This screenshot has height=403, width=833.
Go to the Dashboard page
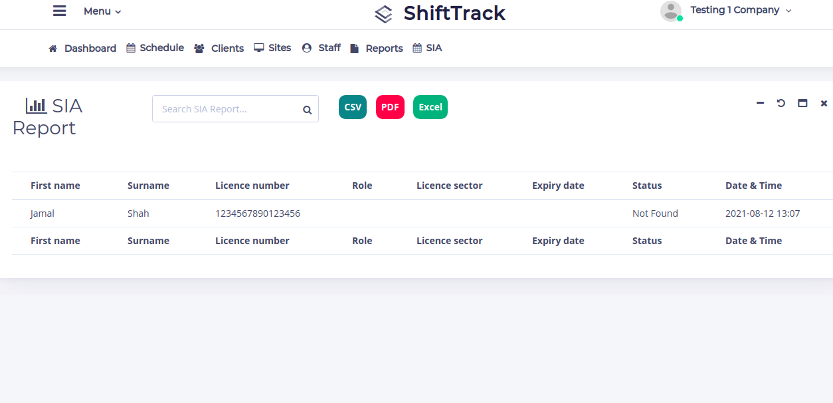coord(82,49)
